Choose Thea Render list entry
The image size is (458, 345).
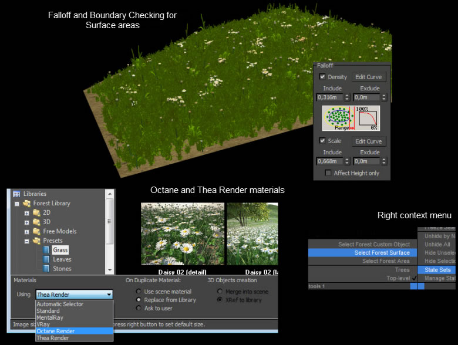(x=74, y=338)
